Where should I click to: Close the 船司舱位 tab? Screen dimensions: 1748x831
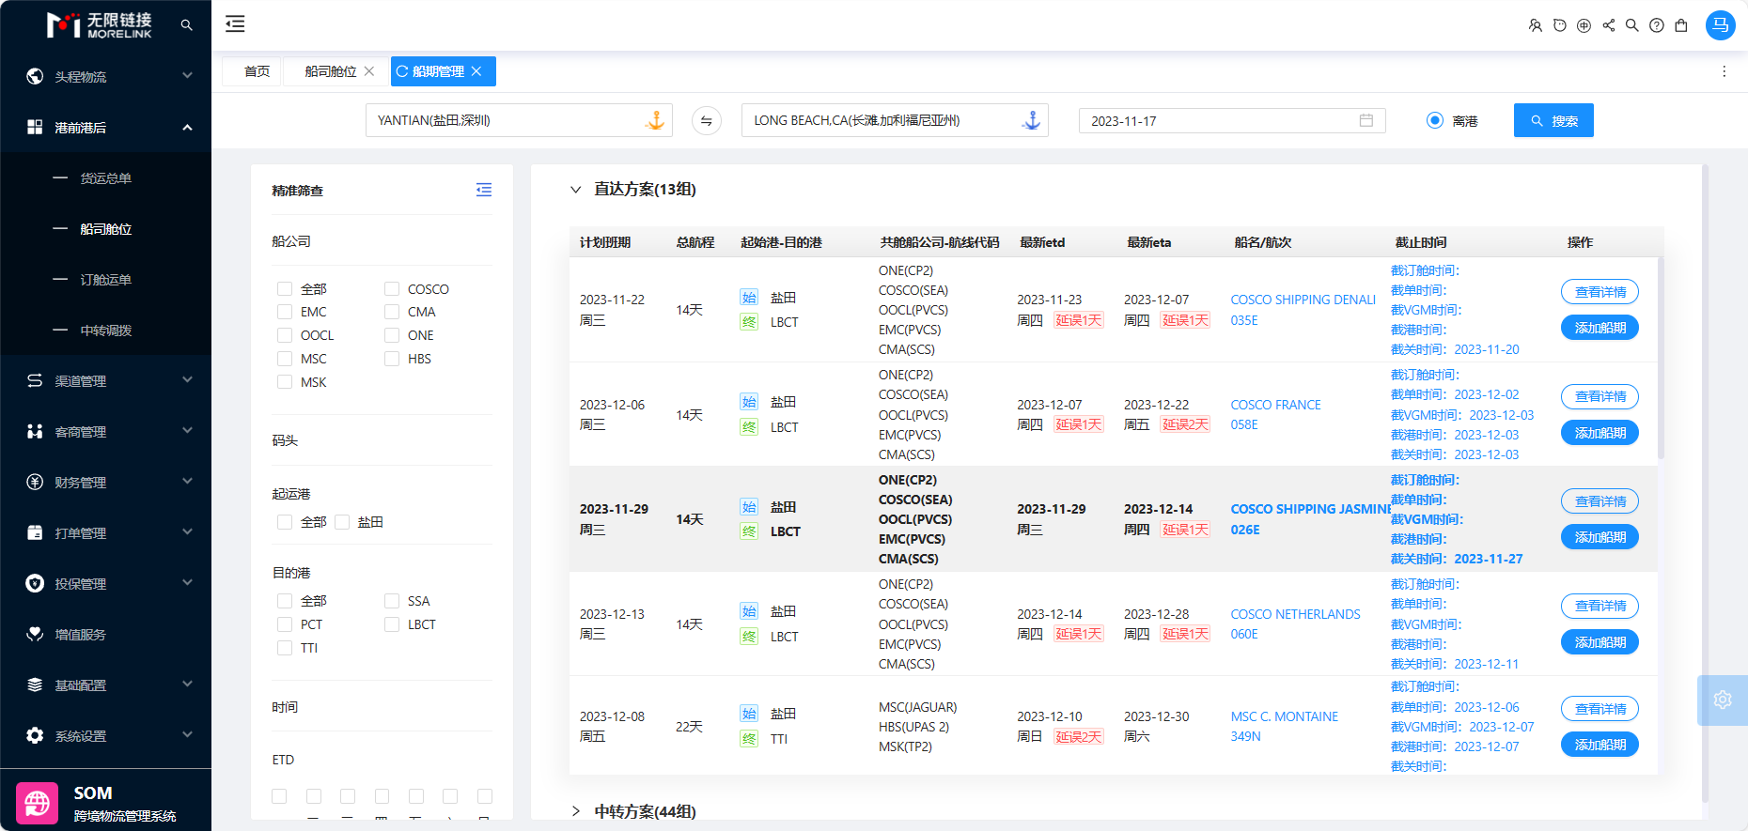(369, 71)
